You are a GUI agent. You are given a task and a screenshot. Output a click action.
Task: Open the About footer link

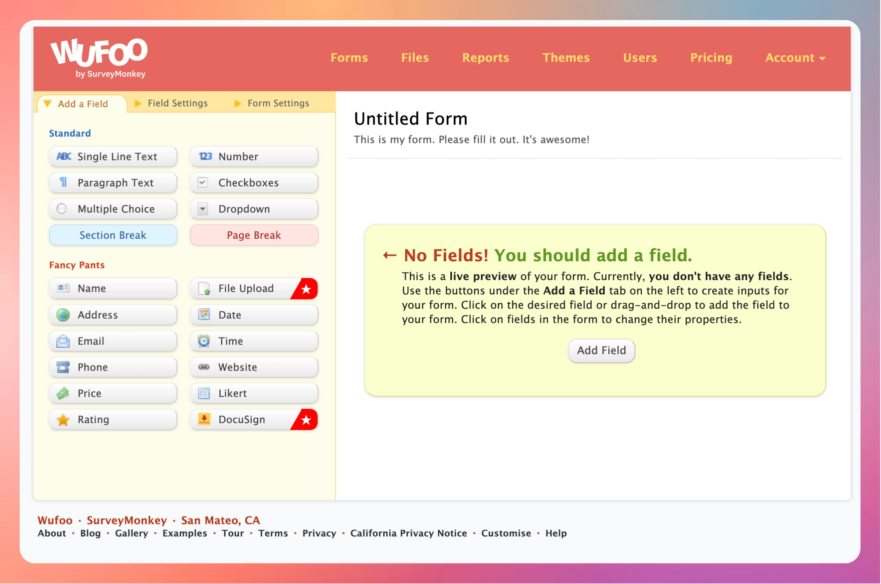(x=52, y=533)
